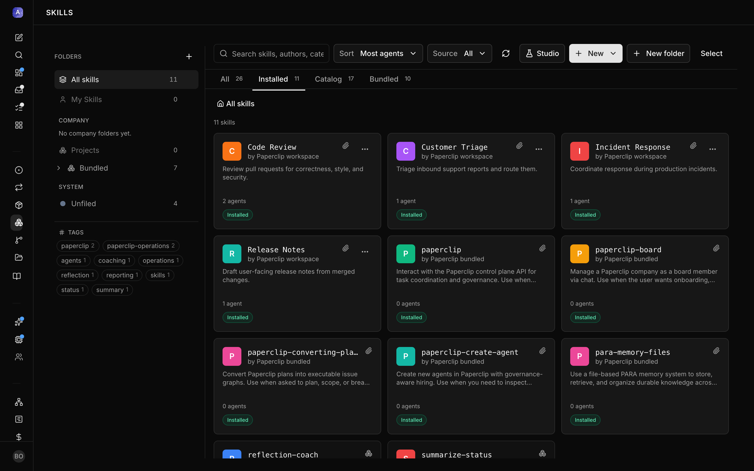This screenshot has height=471, width=754.
Task: Click the paperclip icon on Incident Response
Action: (x=693, y=146)
